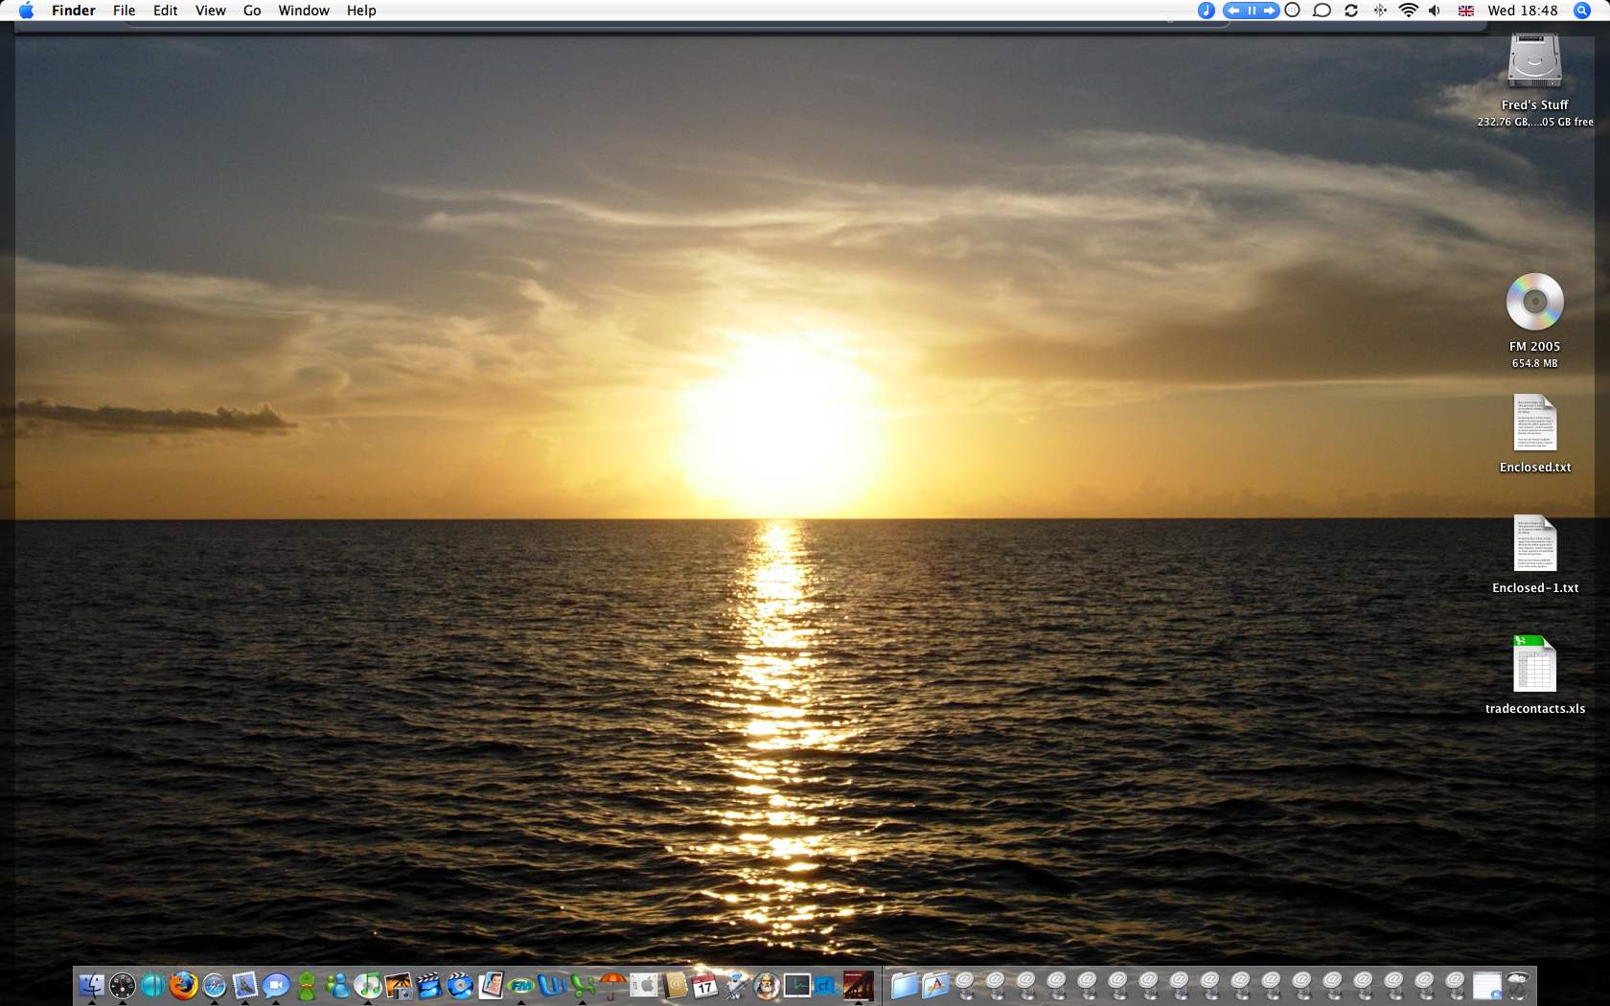Open the Bluetooth menu bar icon
The height and width of the screenshot is (1006, 1610).
1380,11
